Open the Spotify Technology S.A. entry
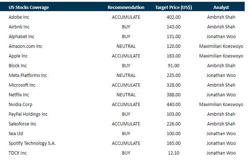Viewport: 249px width, 161px height. [x=32, y=143]
